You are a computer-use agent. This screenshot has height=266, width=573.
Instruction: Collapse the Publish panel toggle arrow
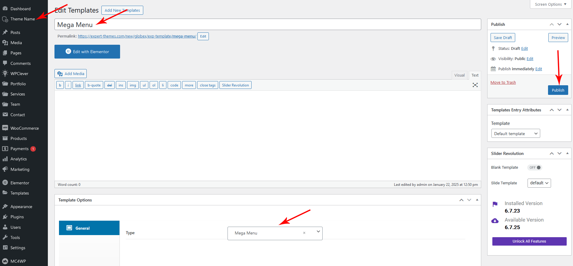pyautogui.click(x=567, y=24)
